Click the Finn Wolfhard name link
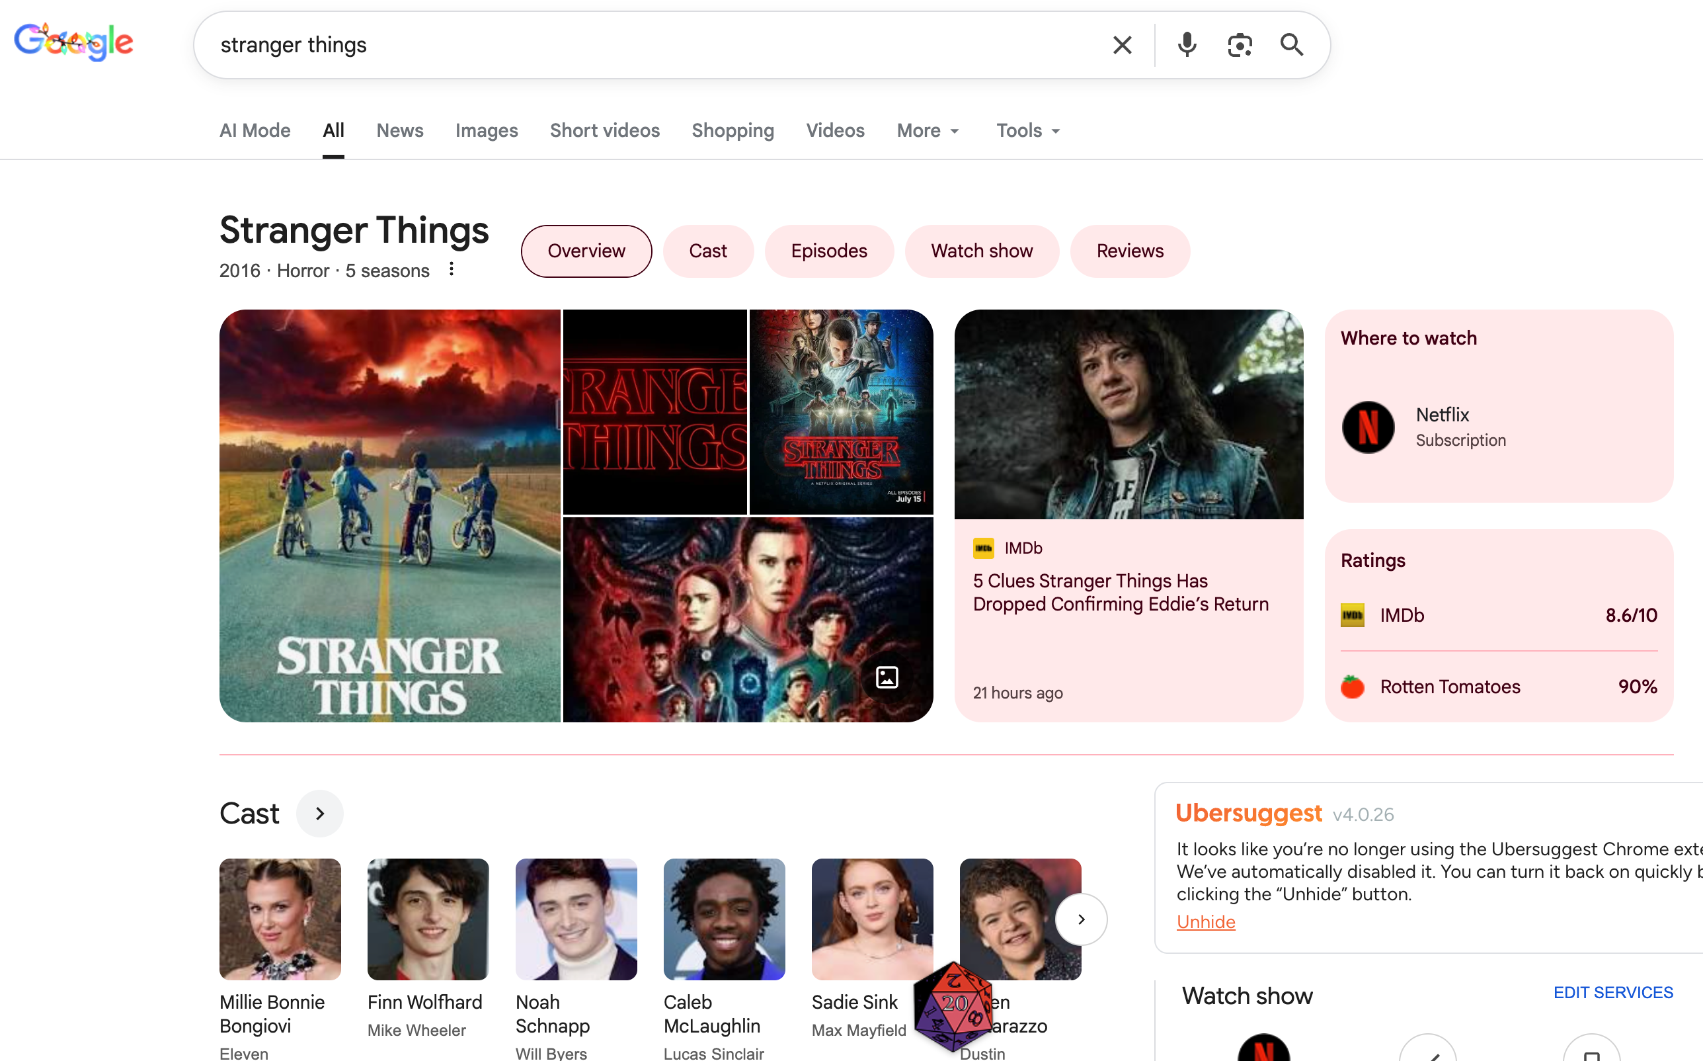The image size is (1703, 1061). click(424, 1002)
